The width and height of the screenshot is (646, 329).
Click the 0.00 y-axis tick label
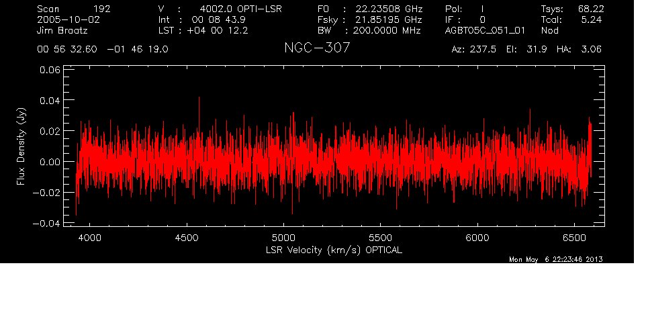[50, 162]
